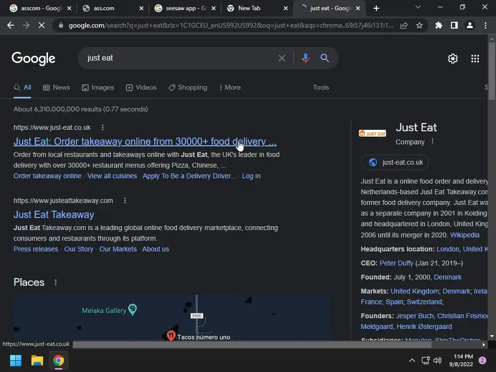Open the tab search dropdown
Screen dimensions: 496x372
pyautogui.click(x=418, y=7)
